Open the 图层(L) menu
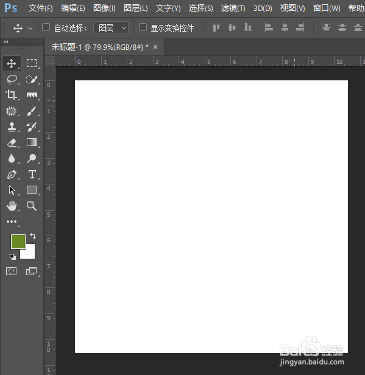This screenshot has width=365, height=375. click(136, 9)
